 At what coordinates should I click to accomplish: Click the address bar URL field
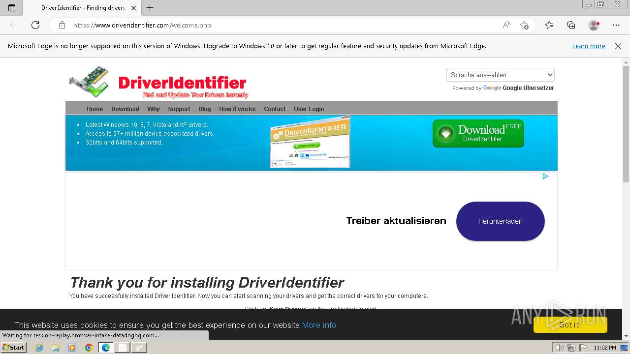pos(285,25)
